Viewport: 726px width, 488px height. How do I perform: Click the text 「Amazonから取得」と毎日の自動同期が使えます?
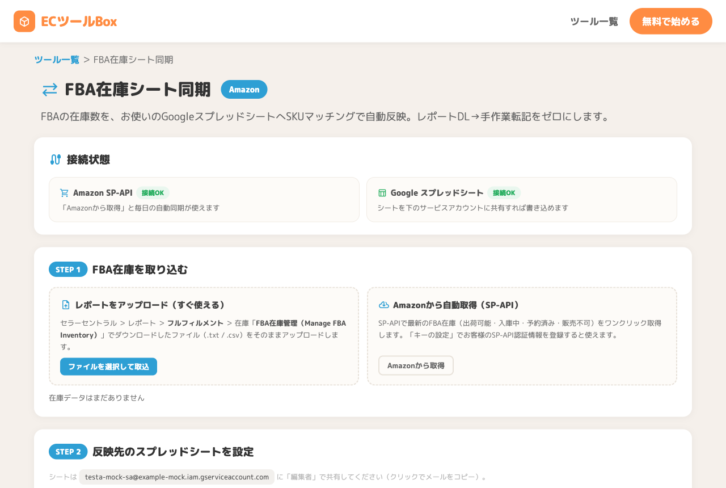click(140, 208)
